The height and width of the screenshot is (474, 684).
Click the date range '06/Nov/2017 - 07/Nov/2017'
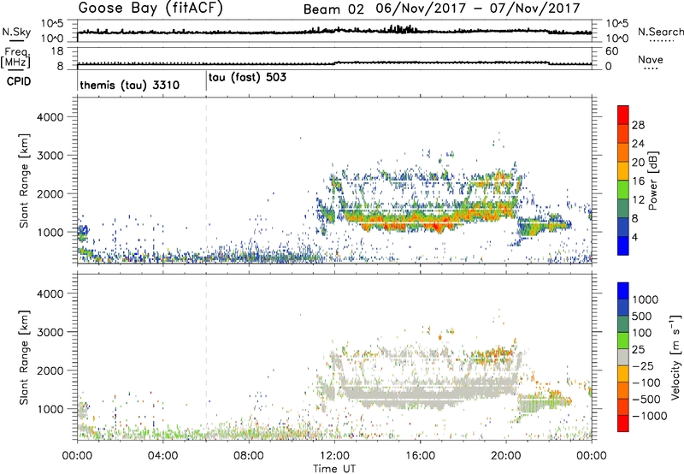[x=478, y=9]
